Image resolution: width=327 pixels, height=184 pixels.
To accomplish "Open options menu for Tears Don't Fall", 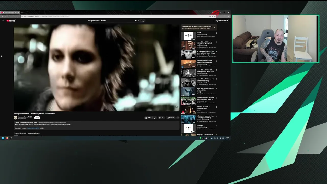I will pyautogui.click(x=216, y=116).
